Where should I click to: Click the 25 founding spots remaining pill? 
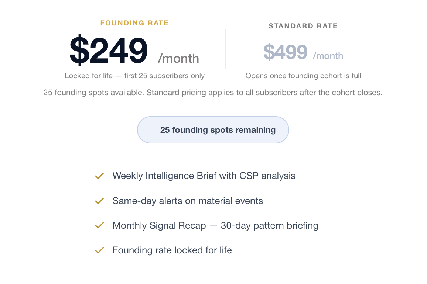(213, 130)
